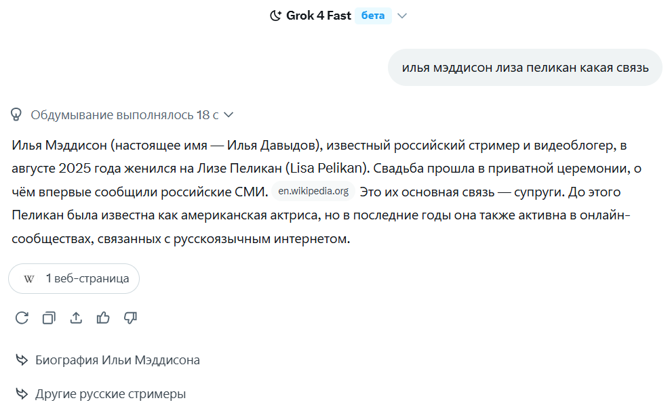Viewport: 670px width, 411px height.
Task: Click the regenerate response icon
Action: coord(22,318)
